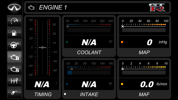Open the gear shifter transmission page
This screenshot has width=178, height=100.
click(14, 81)
